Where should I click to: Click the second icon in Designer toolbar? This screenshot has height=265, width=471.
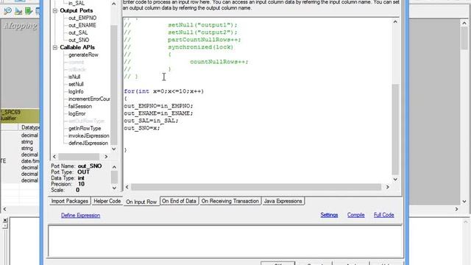[x=18, y=11]
